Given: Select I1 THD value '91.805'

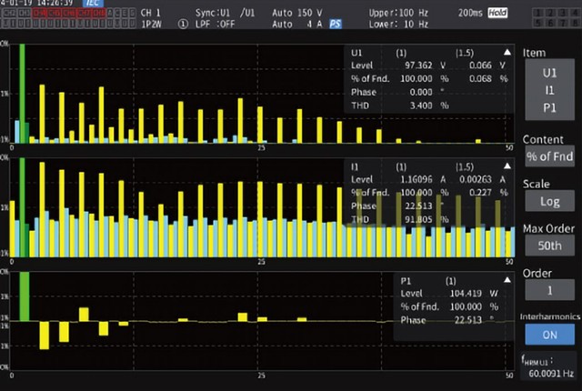Looking at the screenshot, I should pyautogui.click(x=418, y=220).
